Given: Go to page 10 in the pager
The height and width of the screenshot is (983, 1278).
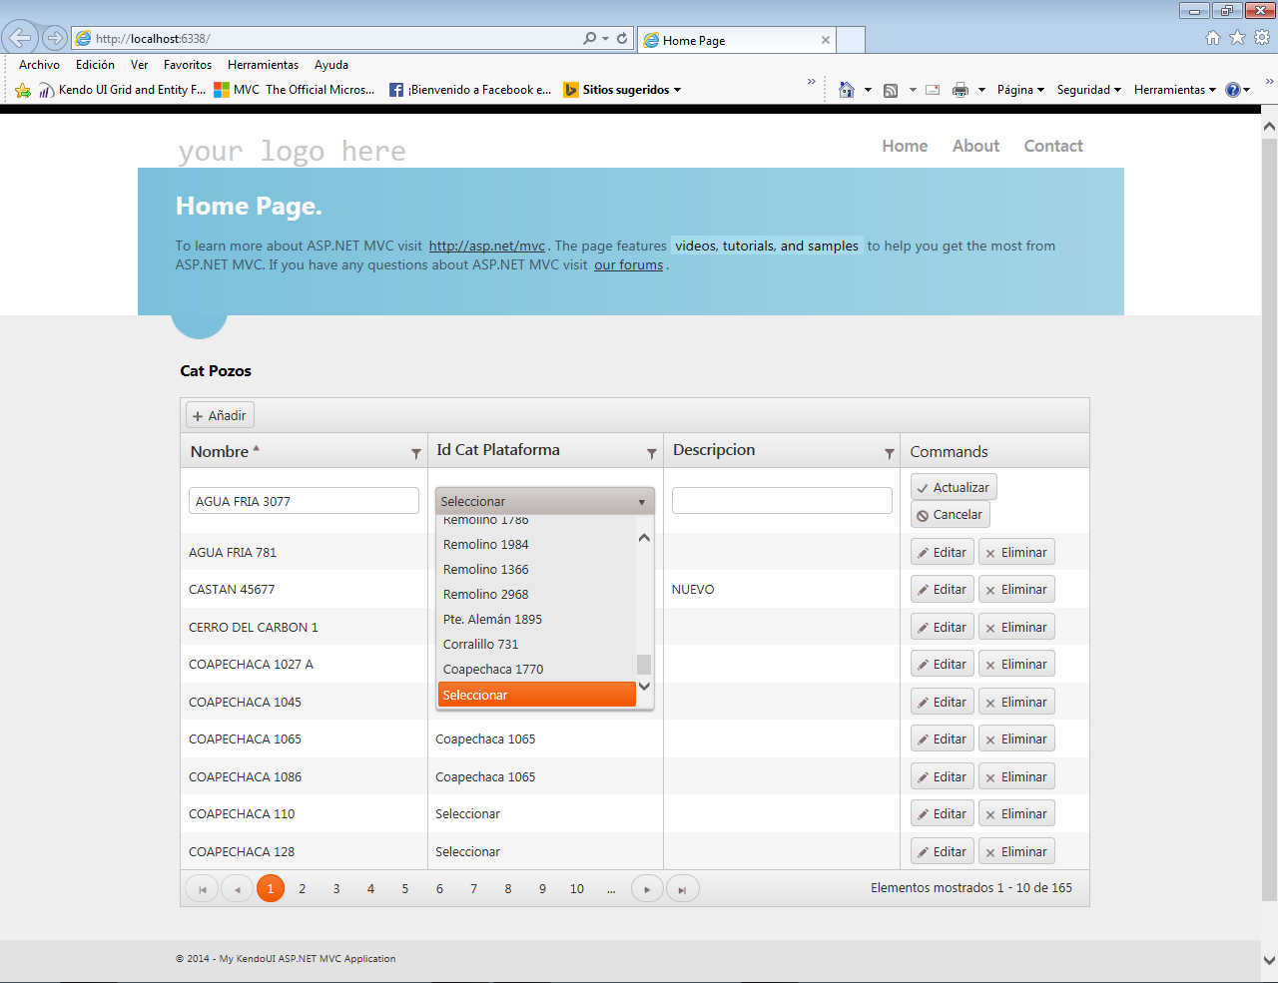Looking at the screenshot, I should coord(577,888).
